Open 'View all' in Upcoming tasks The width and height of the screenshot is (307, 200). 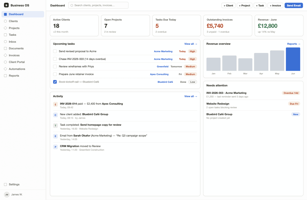tap(190, 44)
